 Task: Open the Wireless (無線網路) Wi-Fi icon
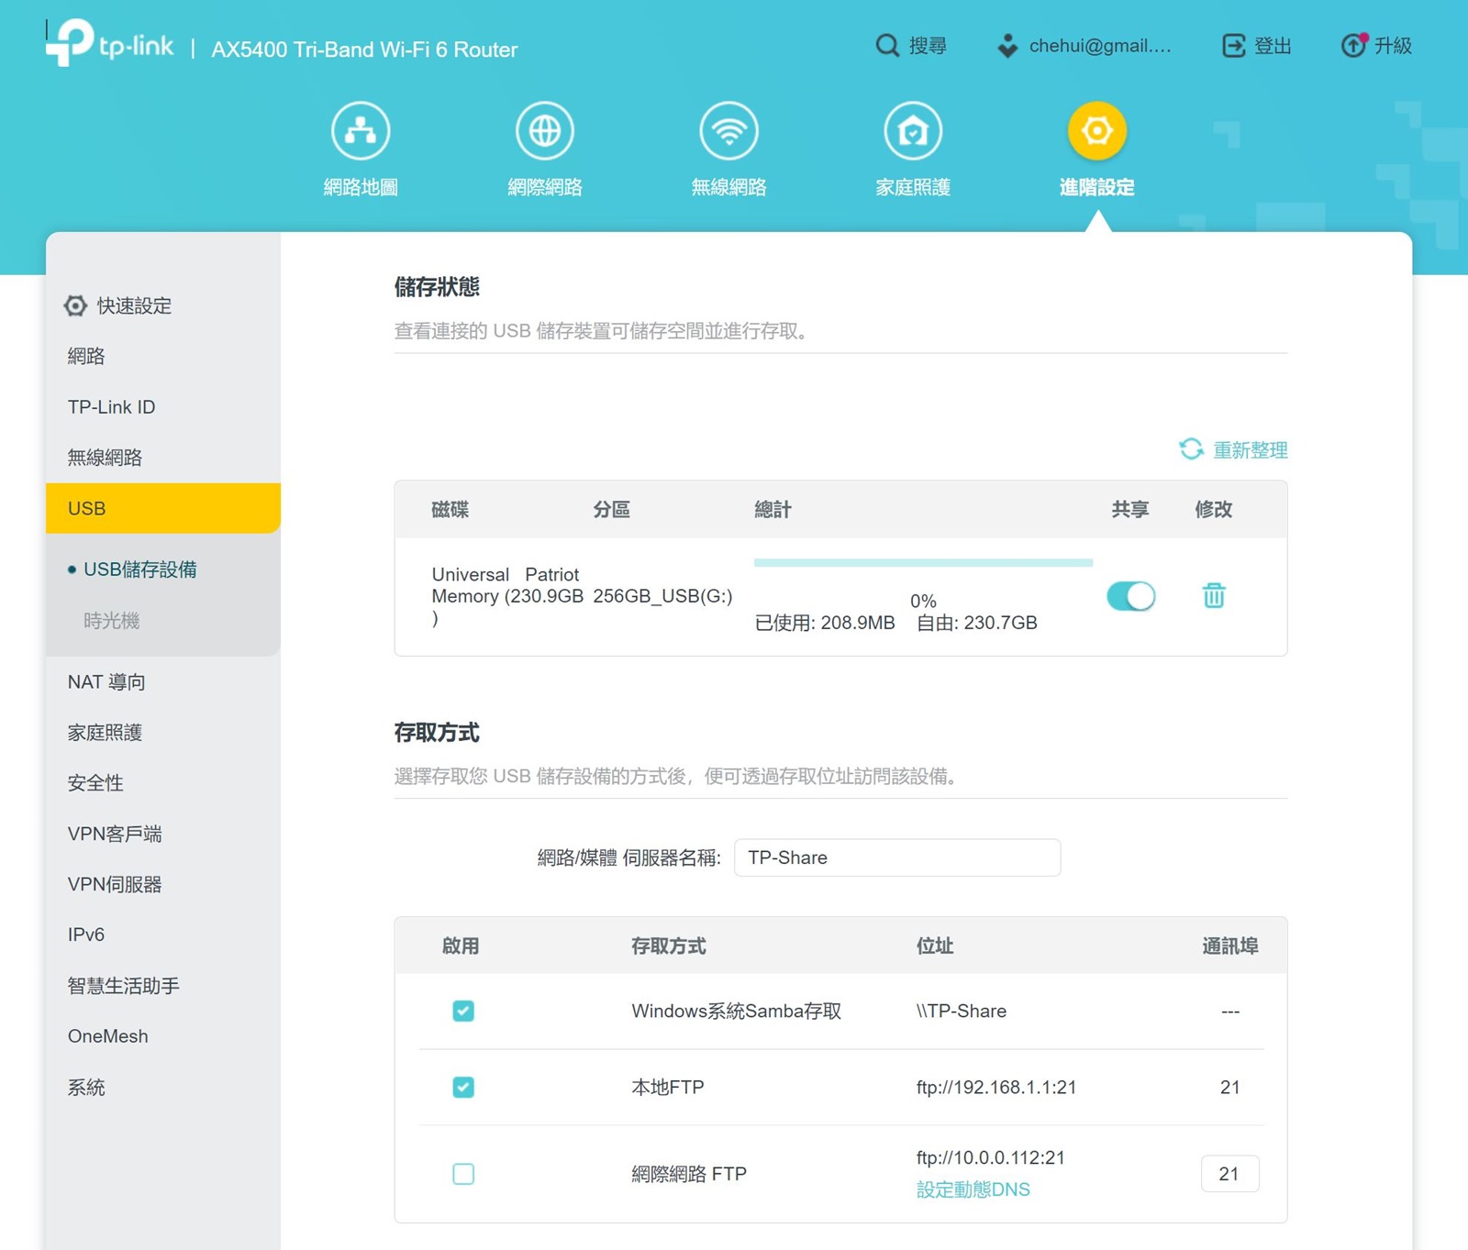[728, 131]
